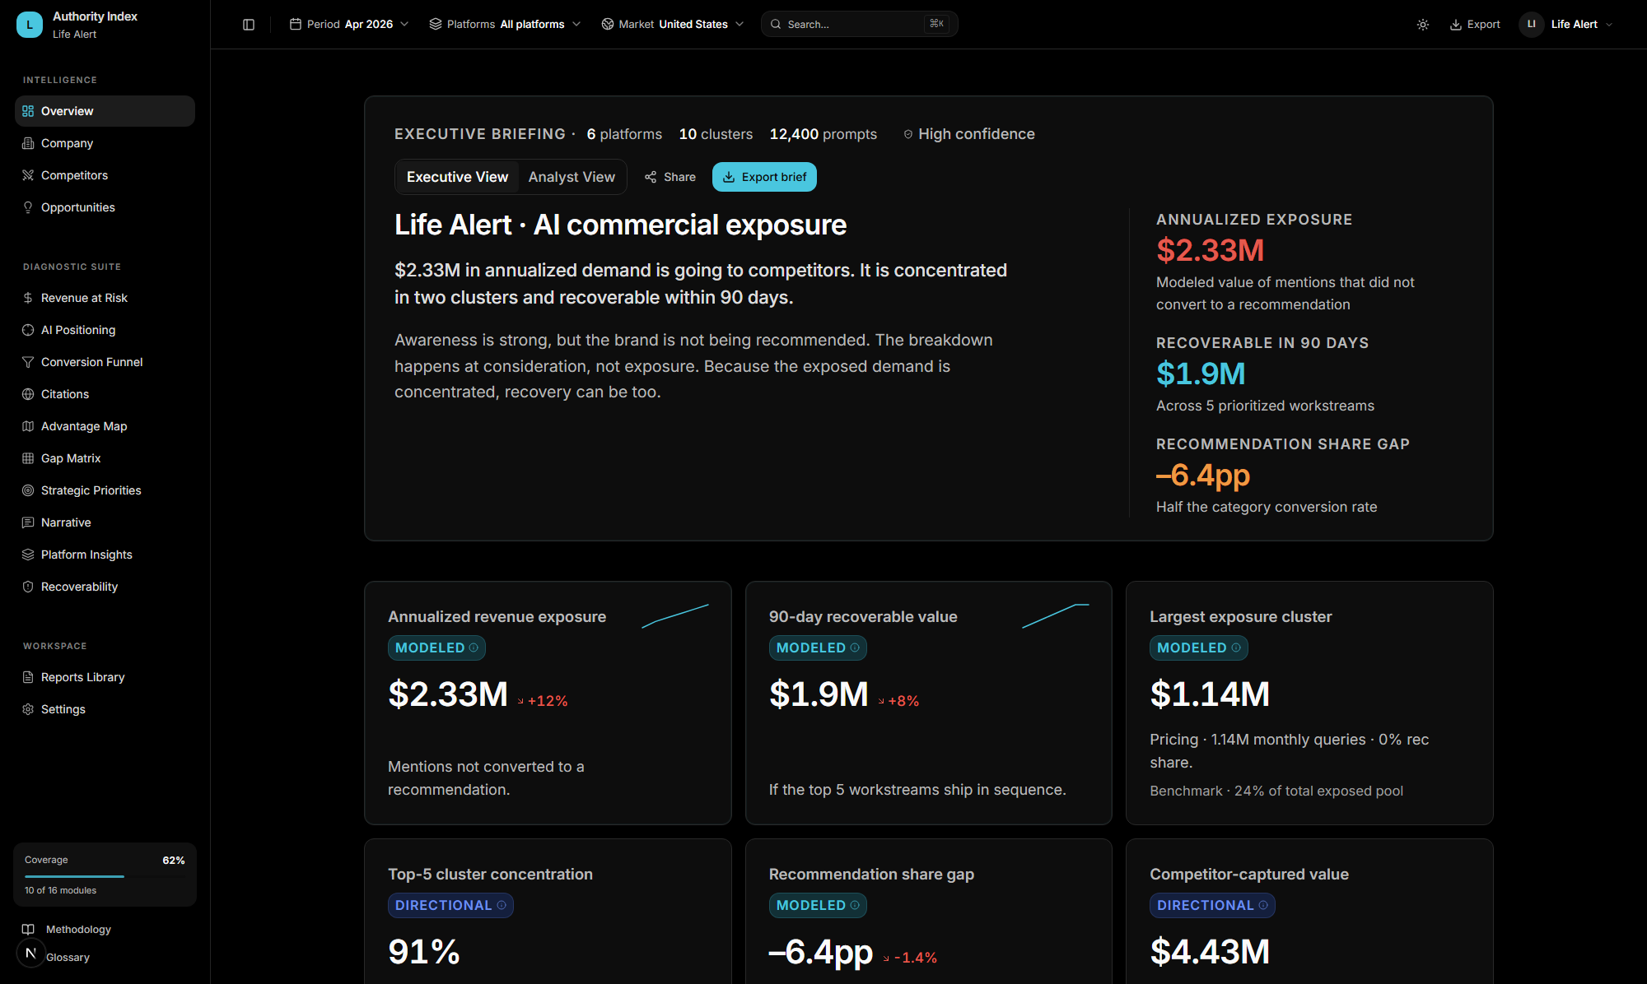Screen dimensions: 1647x984
Task: Click the Annualized revenue exposure sparkline
Action: [x=675, y=616]
